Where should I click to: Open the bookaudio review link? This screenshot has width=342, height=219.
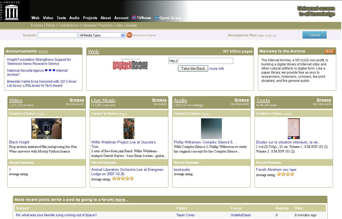(182, 169)
